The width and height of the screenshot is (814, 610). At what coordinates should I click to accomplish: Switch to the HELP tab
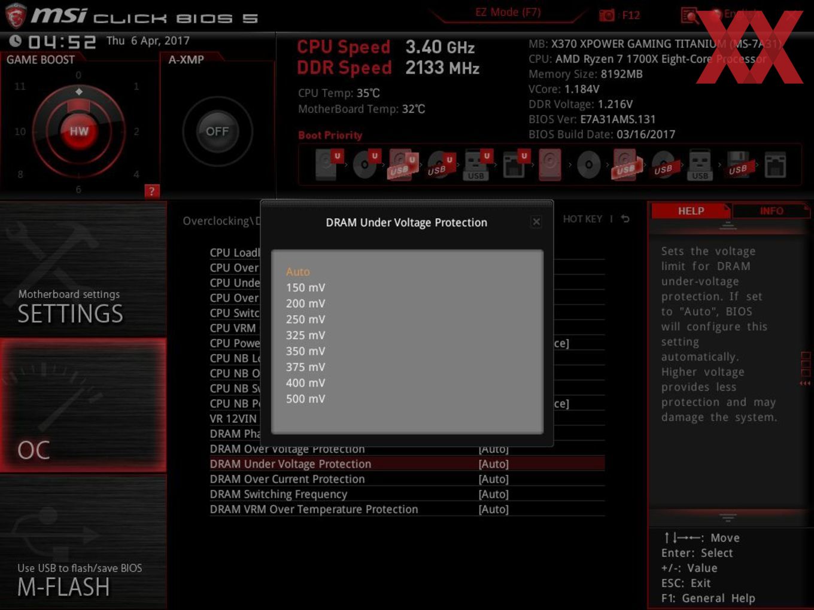(691, 211)
